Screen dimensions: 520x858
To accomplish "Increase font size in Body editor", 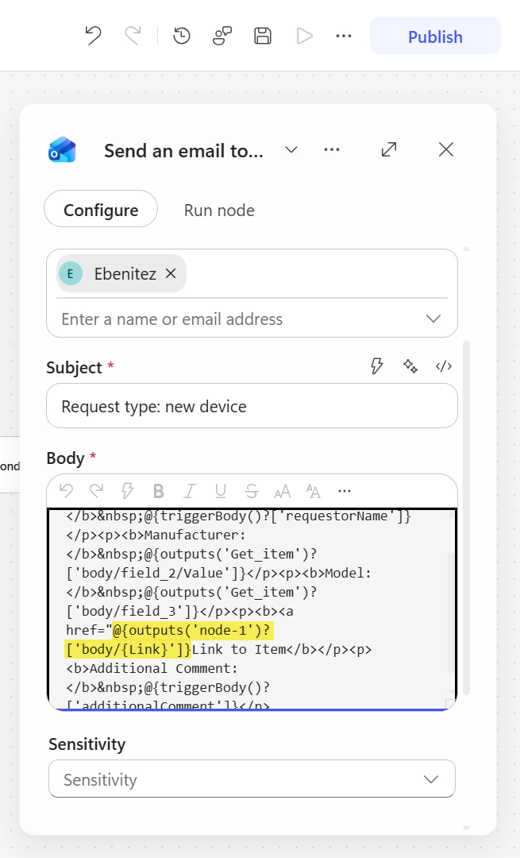I will coord(282,491).
